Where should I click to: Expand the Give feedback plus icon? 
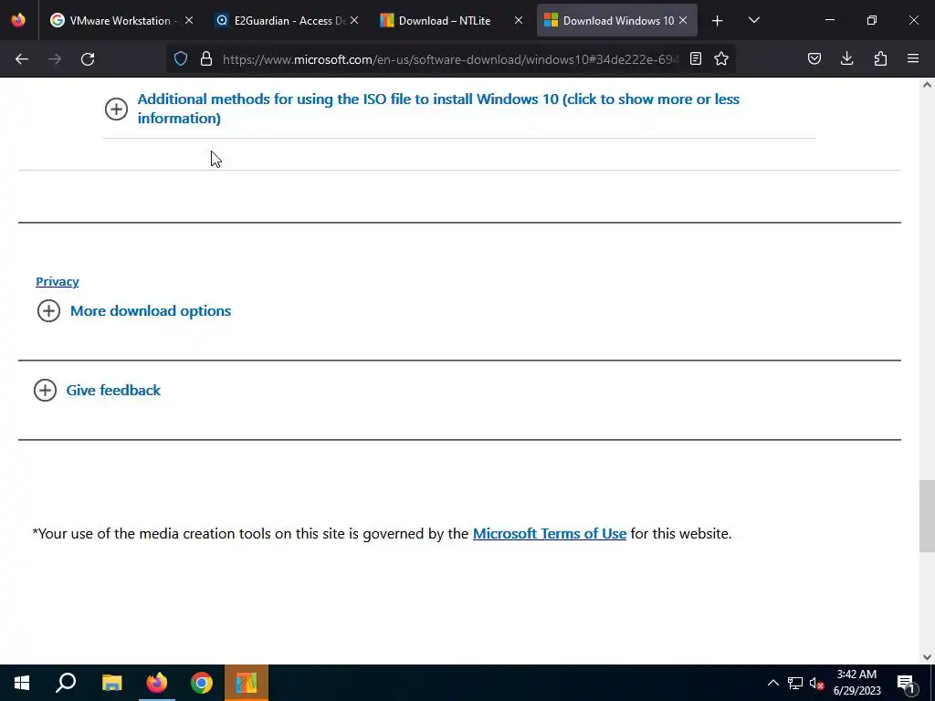(x=46, y=391)
